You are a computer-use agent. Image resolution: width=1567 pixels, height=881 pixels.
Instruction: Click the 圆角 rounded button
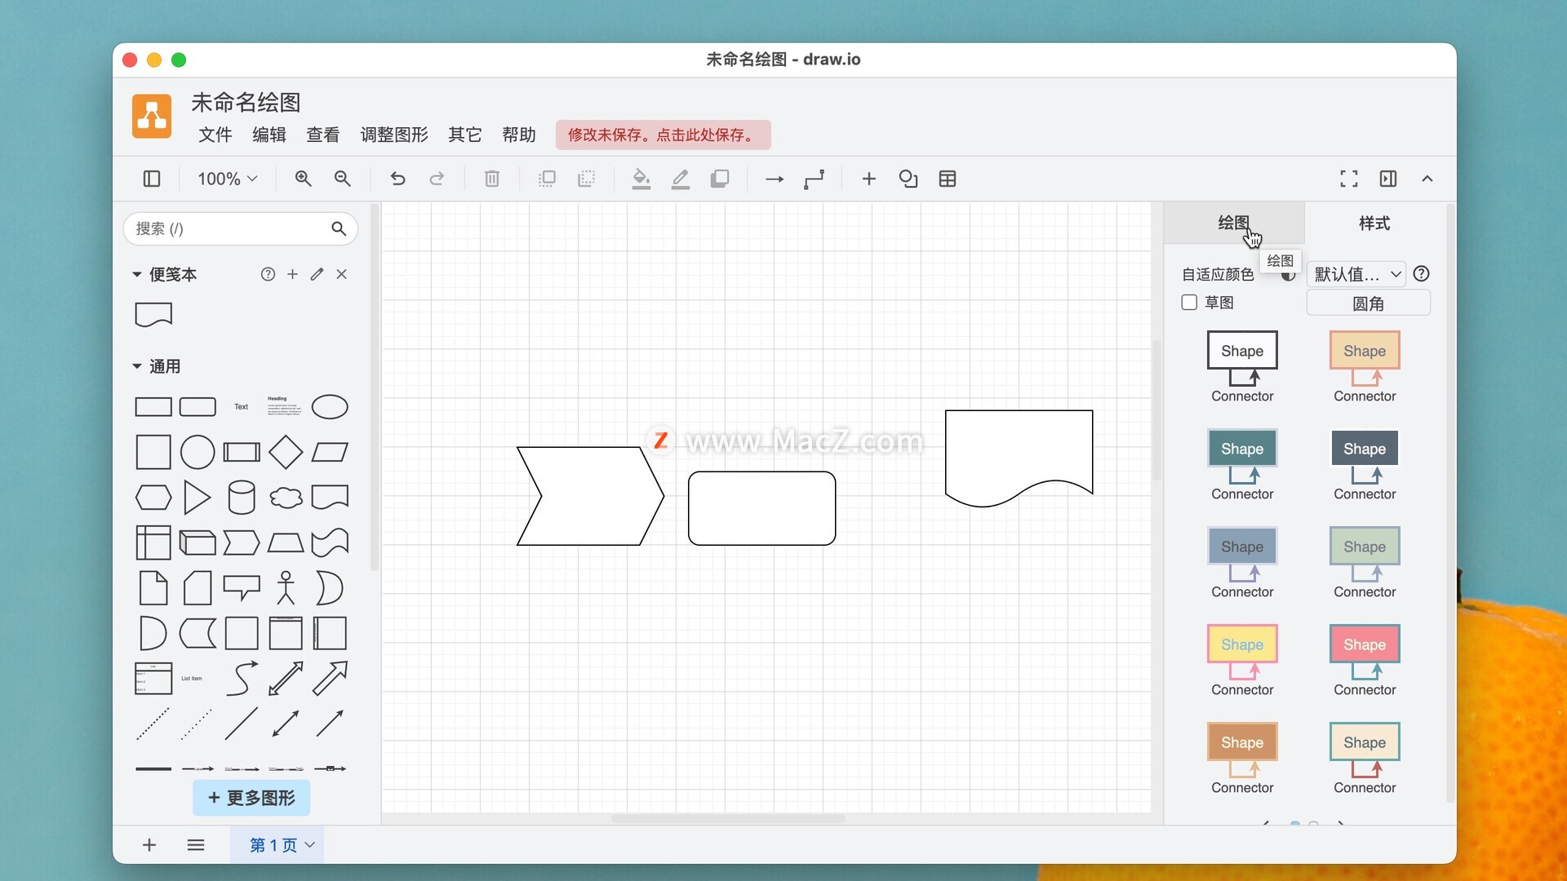pyautogui.click(x=1369, y=304)
